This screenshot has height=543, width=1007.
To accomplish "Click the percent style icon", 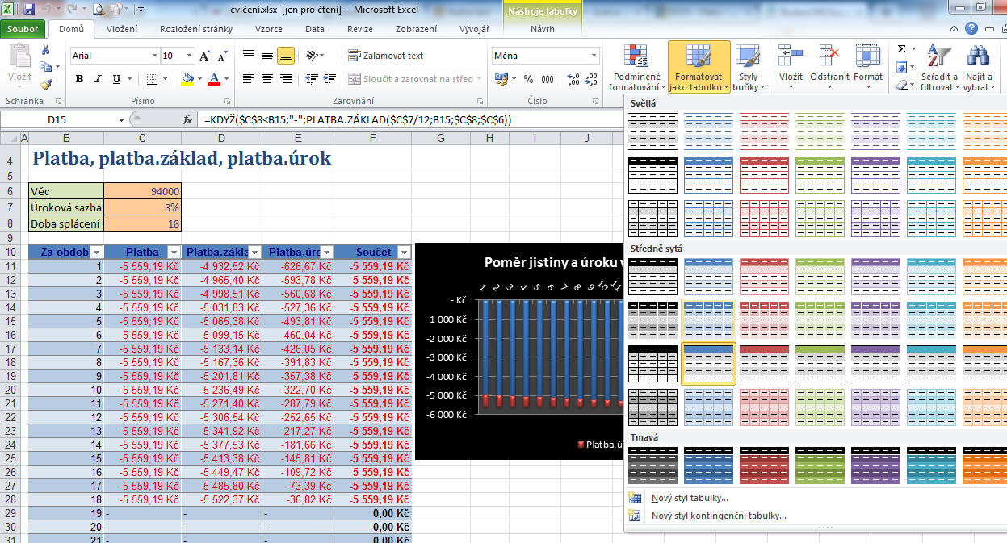I will [x=528, y=79].
